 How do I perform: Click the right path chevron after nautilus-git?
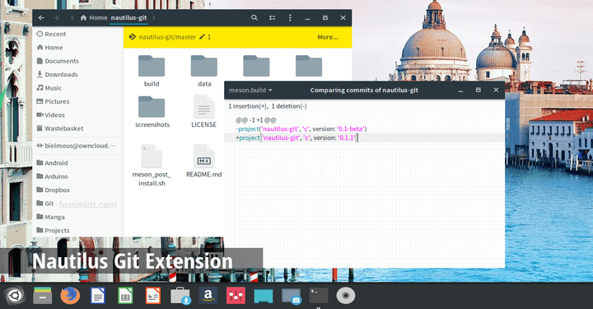pos(154,18)
